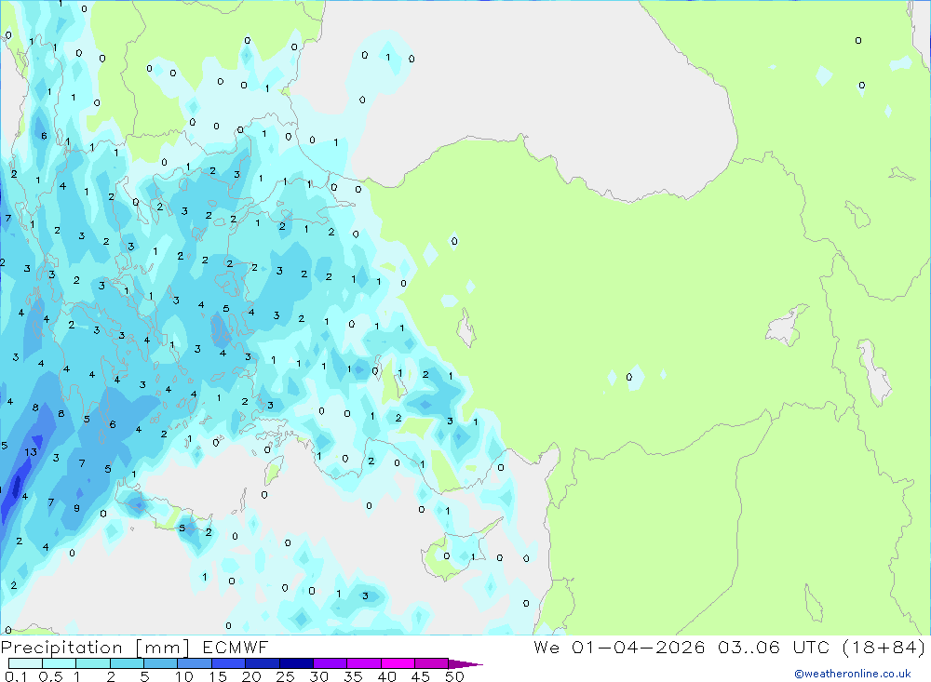
Task: Click the legend scale label '40'
Action: click(x=386, y=676)
